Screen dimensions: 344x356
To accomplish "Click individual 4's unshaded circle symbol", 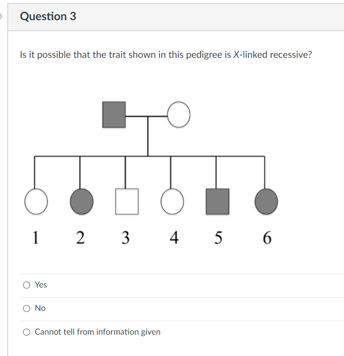I will point(172,201).
